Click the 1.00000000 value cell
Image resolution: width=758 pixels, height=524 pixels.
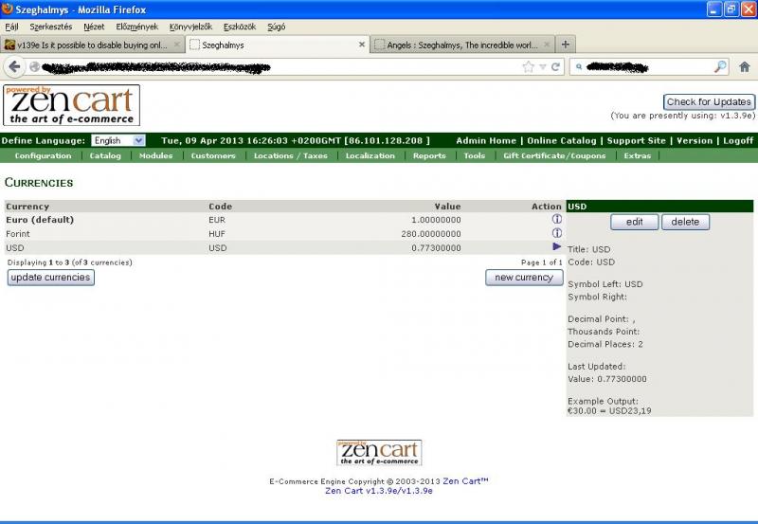coord(436,220)
